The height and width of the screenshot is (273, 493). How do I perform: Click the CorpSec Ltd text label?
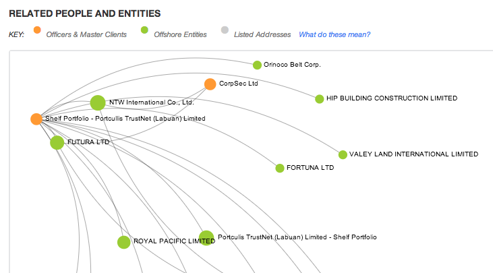(x=239, y=84)
